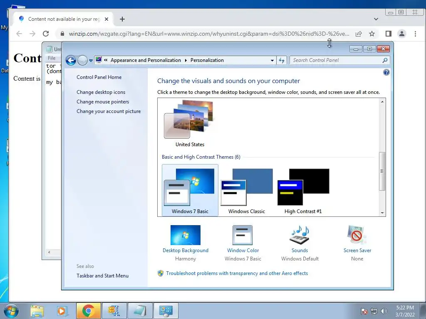Open Change mouse pointers link
The image size is (426, 319).
(103, 101)
